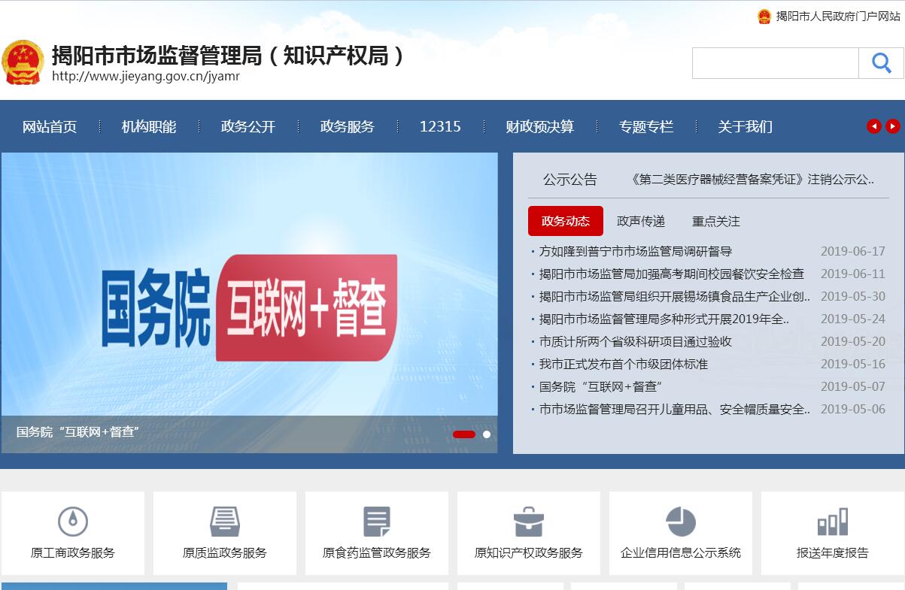Click the national emblem logo beside site title
The image size is (905, 590).
(x=23, y=62)
